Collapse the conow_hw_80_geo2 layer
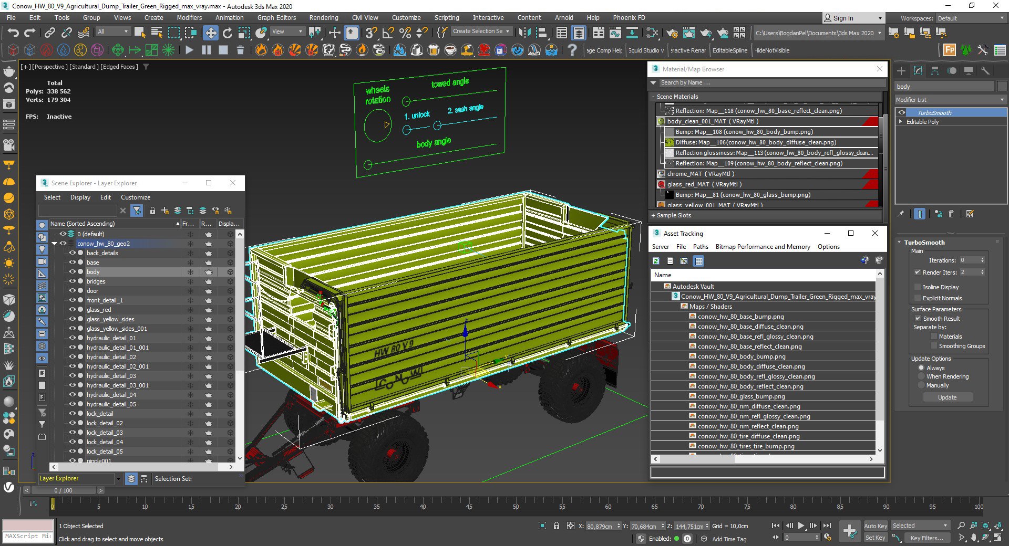Viewport: 1009px width, 546px height. click(x=54, y=244)
